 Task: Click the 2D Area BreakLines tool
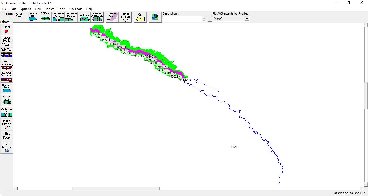[x=97, y=17]
